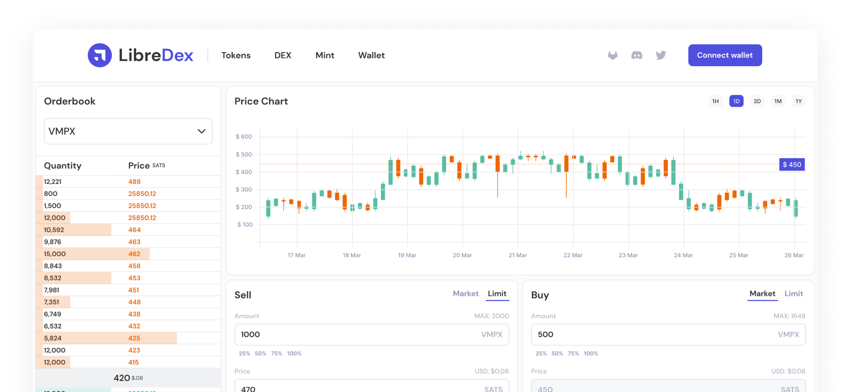This screenshot has height=392, width=850.
Task: Open the GitLab social icon link
Action: point(612,55)
